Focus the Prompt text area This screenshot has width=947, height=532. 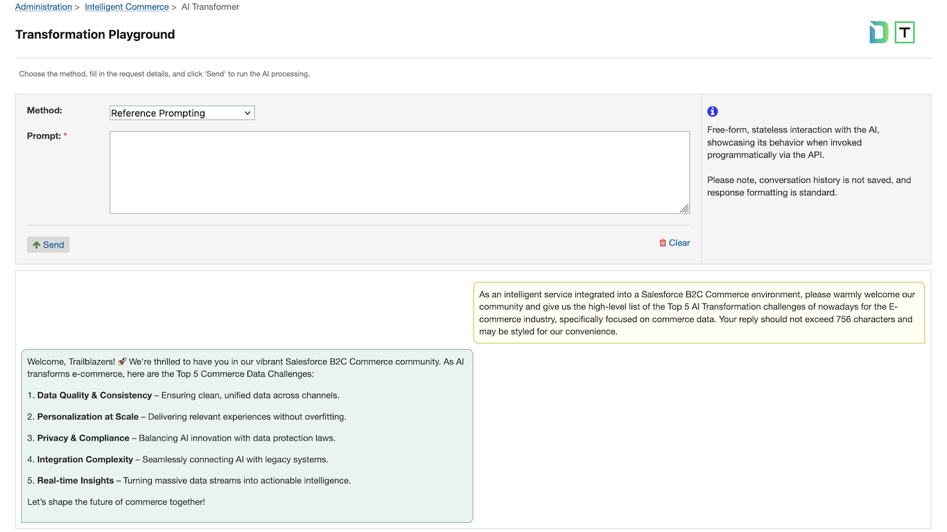point(399,172)
